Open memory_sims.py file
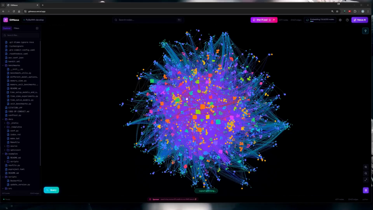 (18, 80)
